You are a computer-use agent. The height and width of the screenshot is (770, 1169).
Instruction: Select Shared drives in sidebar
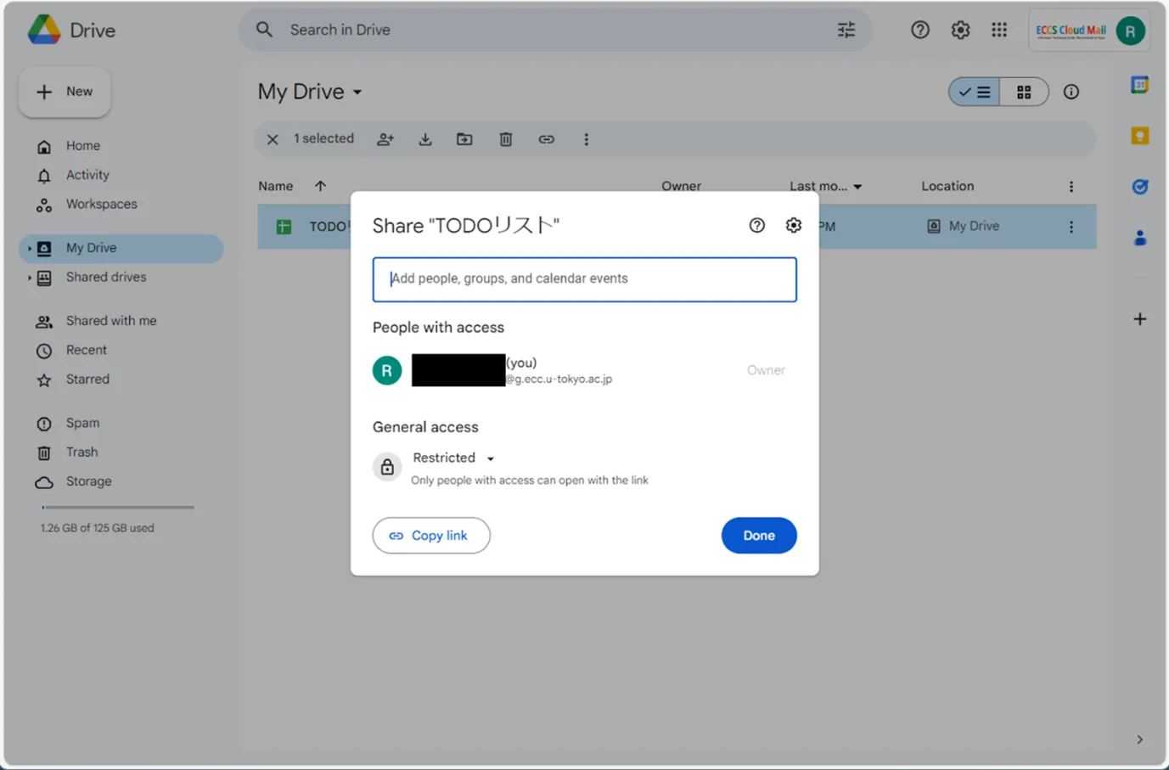106,278
